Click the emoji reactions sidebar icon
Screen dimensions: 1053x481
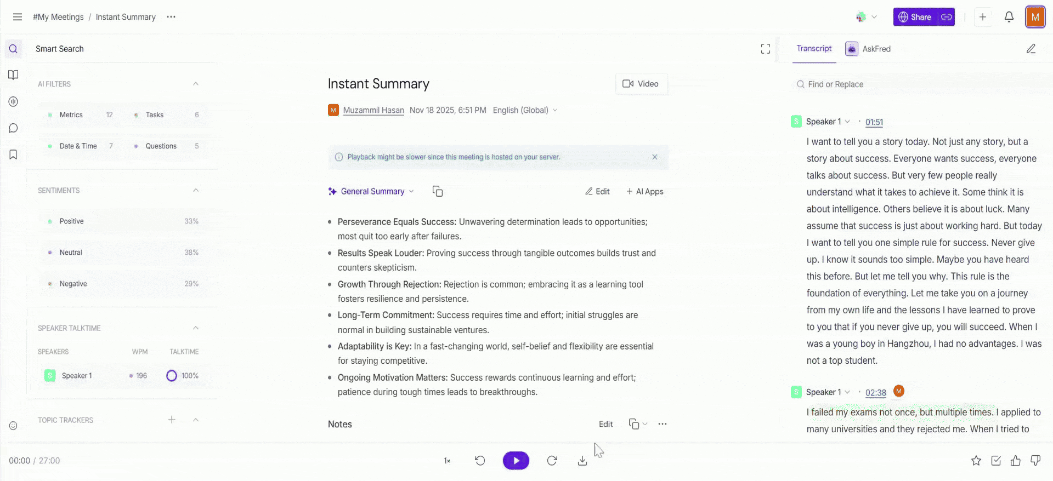(x=14, y=426)
